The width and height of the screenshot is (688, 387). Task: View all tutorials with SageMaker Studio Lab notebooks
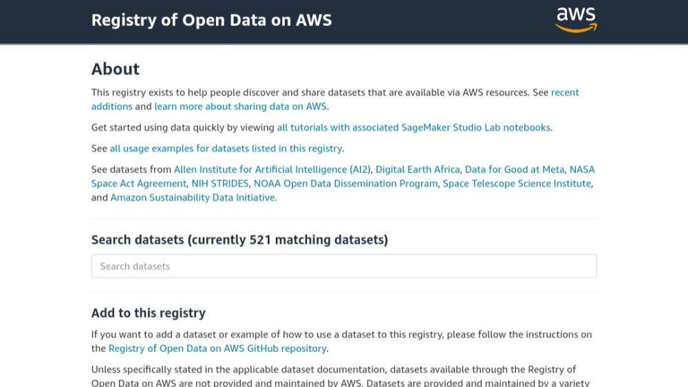(413, 128)
